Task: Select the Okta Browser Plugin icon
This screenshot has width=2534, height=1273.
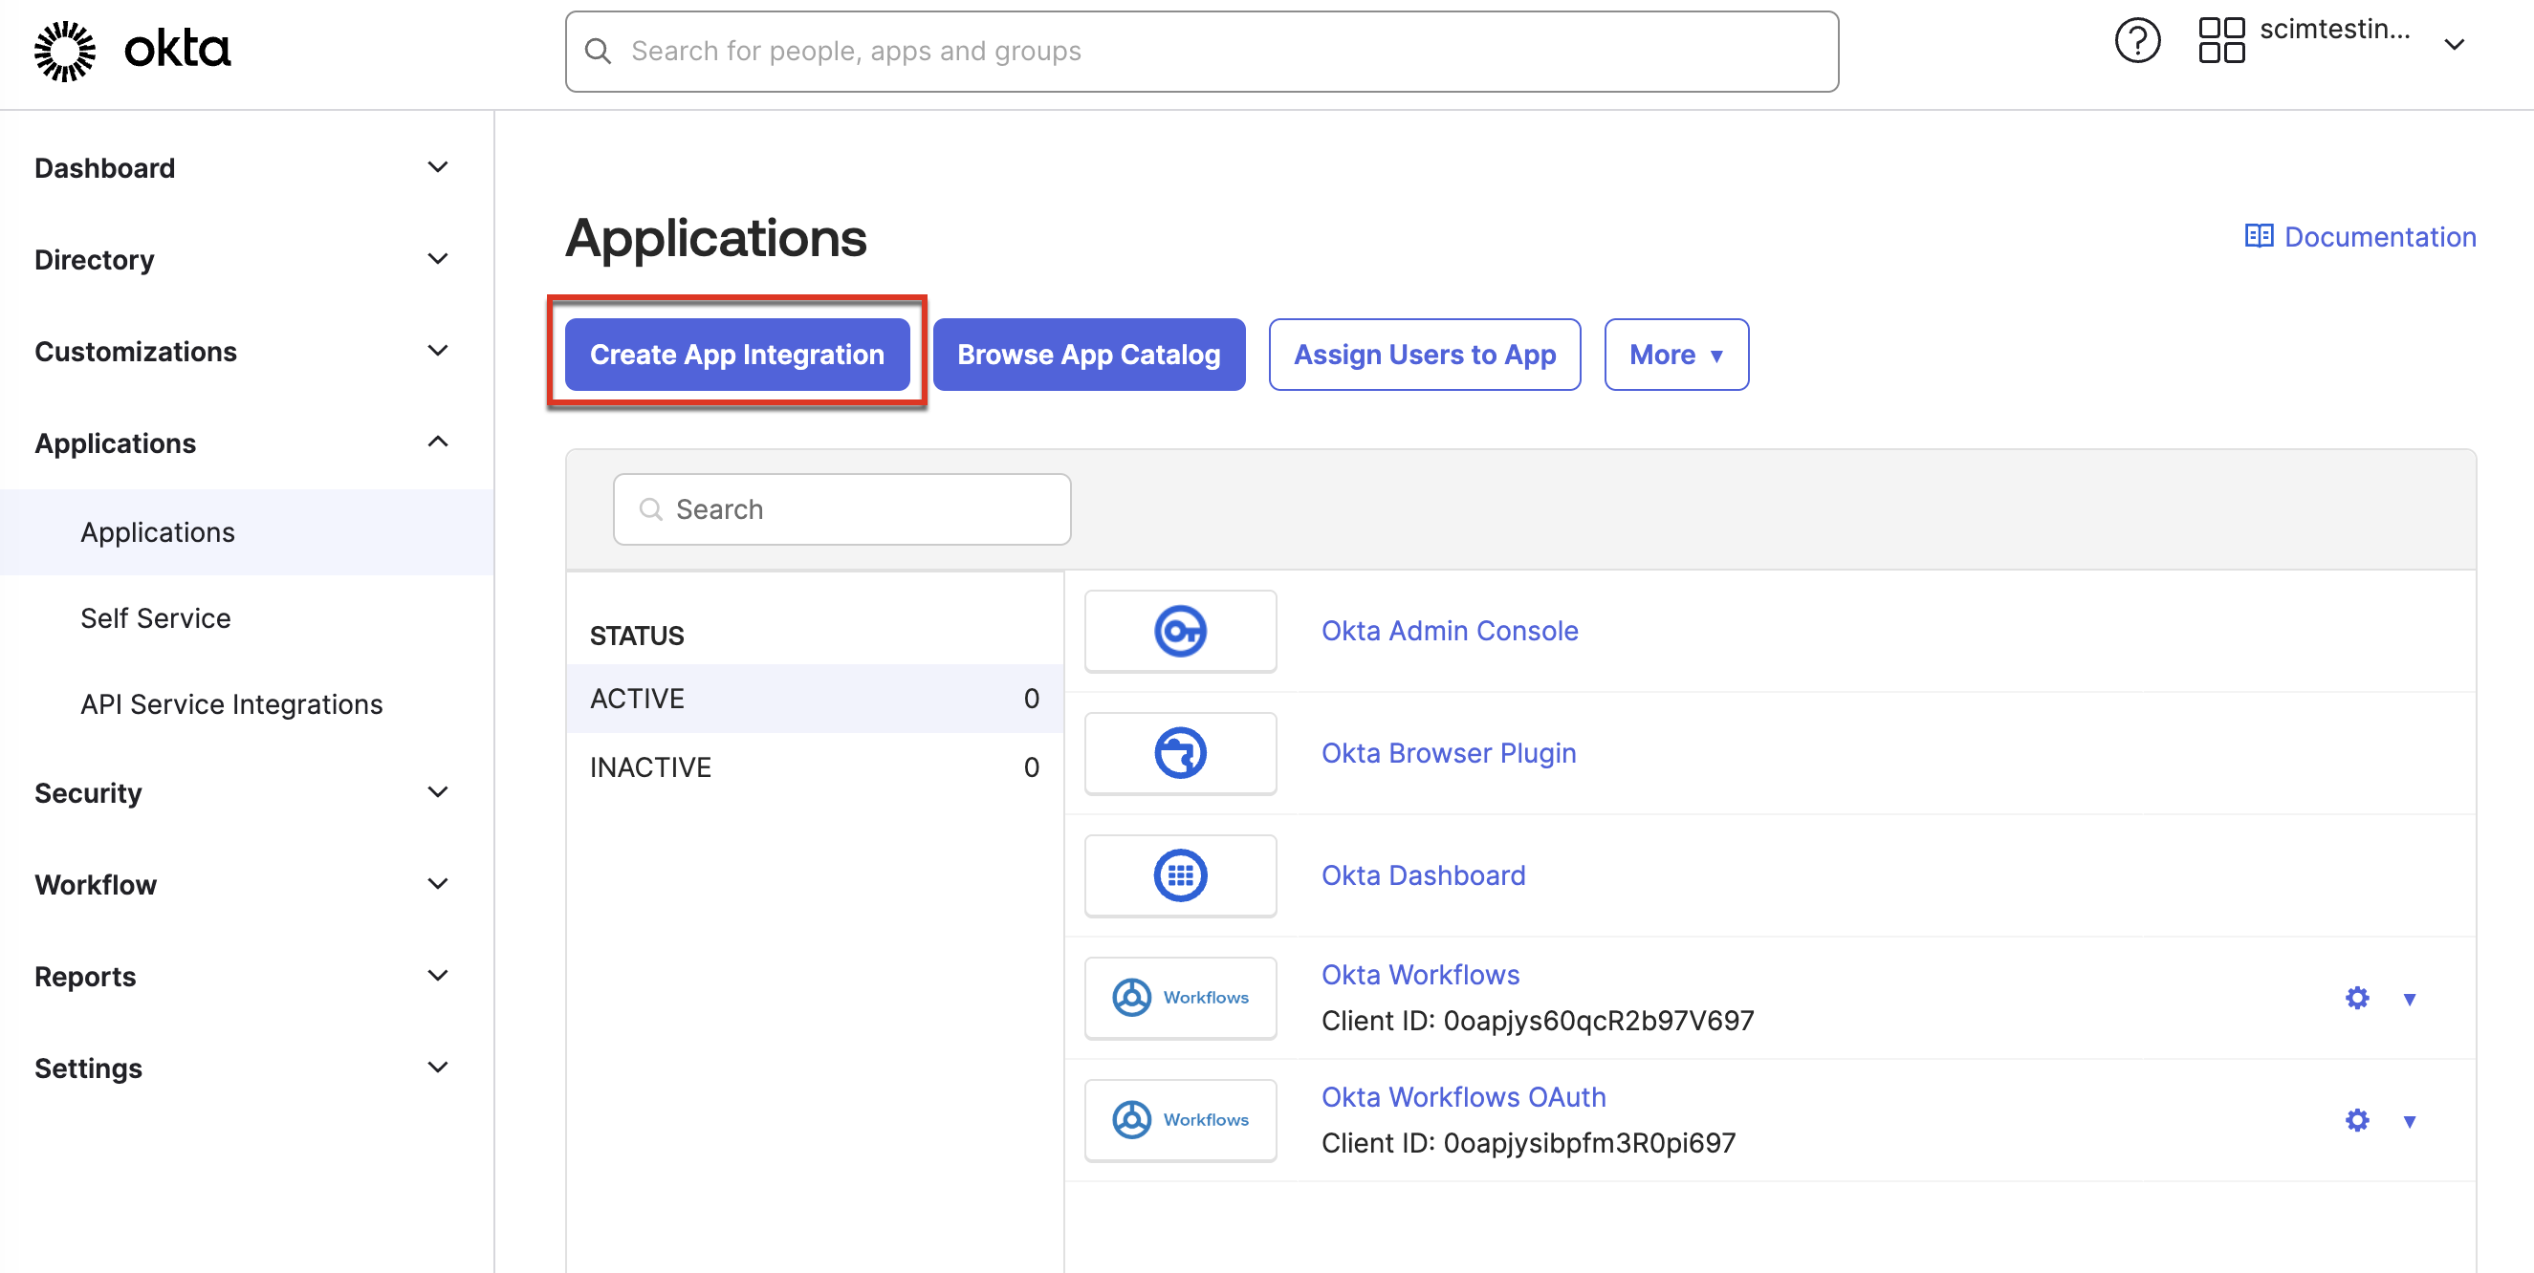Action: [1179, 753]
